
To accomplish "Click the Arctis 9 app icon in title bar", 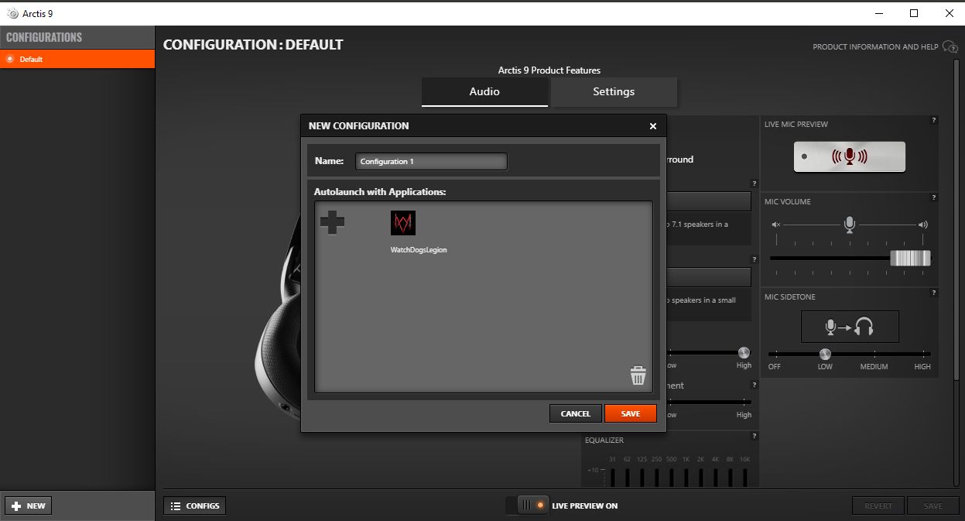I will [12, 13].
